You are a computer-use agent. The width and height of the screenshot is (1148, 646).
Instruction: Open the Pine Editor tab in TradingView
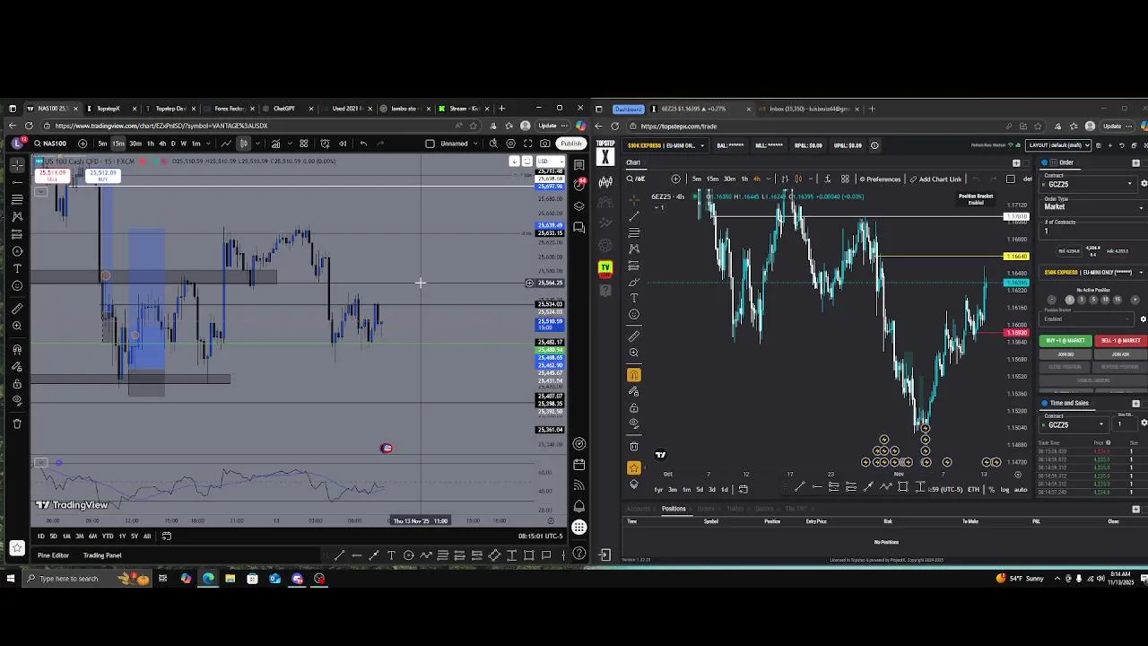(53, 555)
